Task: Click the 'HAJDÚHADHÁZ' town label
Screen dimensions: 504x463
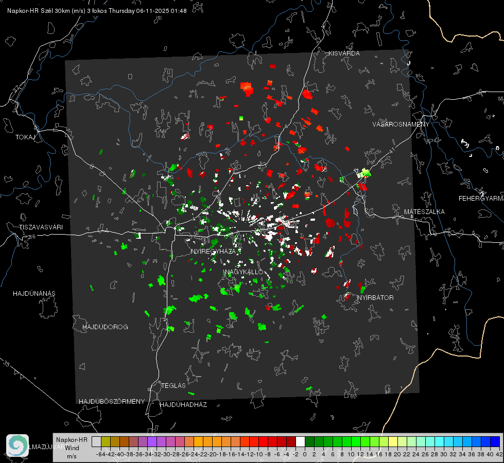Action: (183, 405)
